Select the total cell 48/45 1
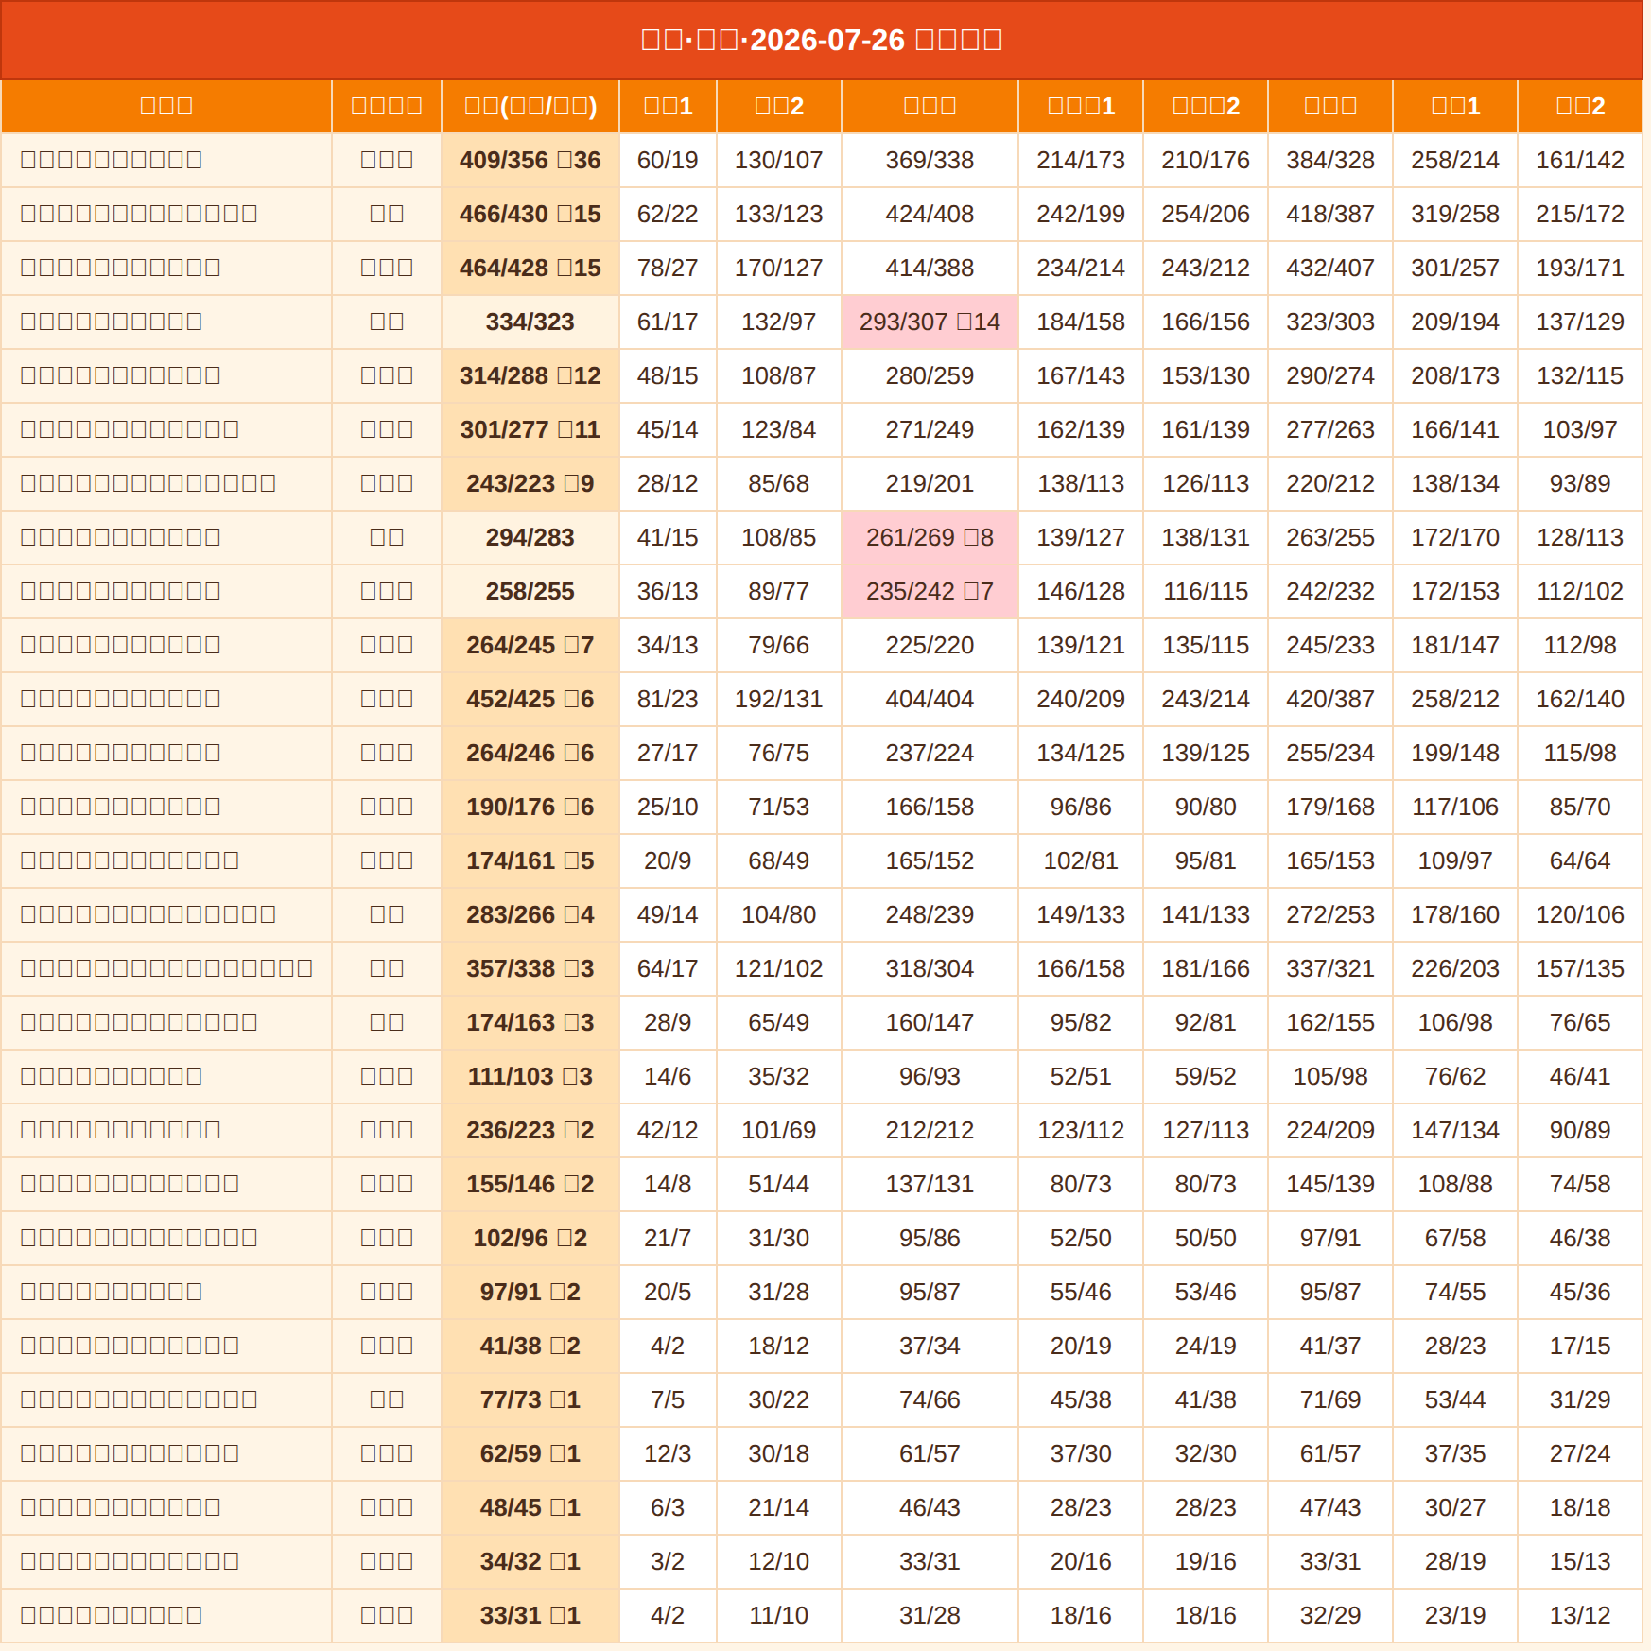 [530, 1507]
